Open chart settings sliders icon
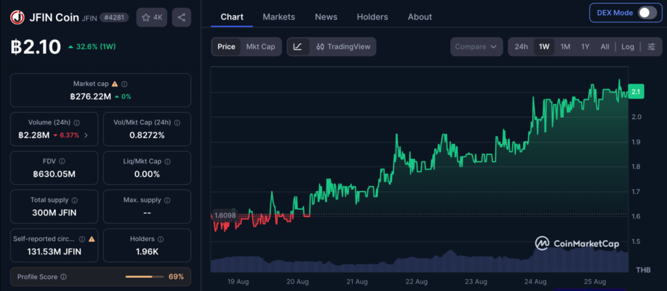Screen dimensions: 667x291 [651, 47]
